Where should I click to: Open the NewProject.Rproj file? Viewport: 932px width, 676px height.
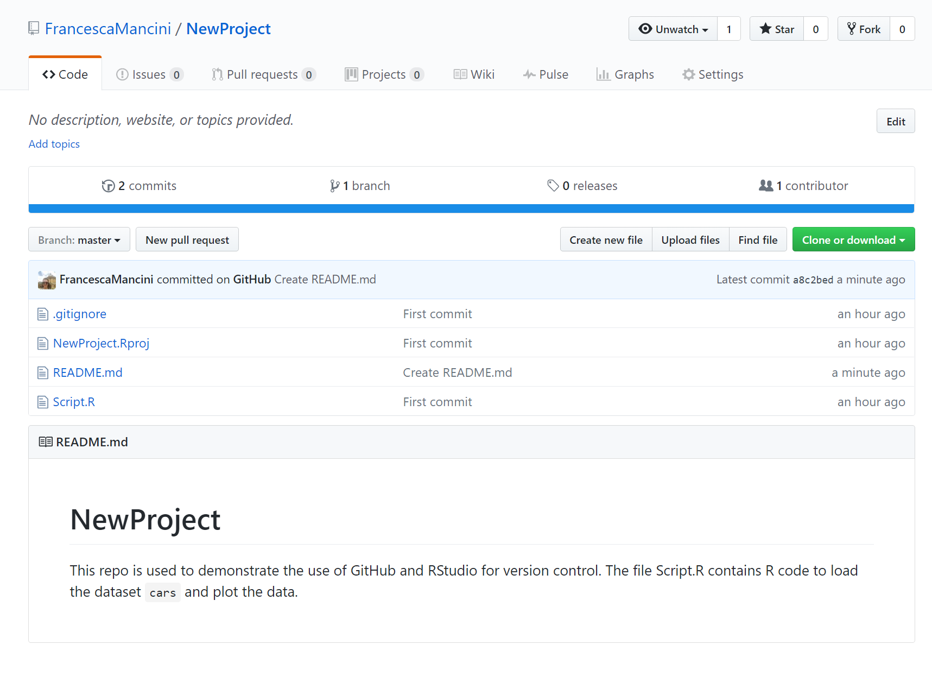[101, 343]
